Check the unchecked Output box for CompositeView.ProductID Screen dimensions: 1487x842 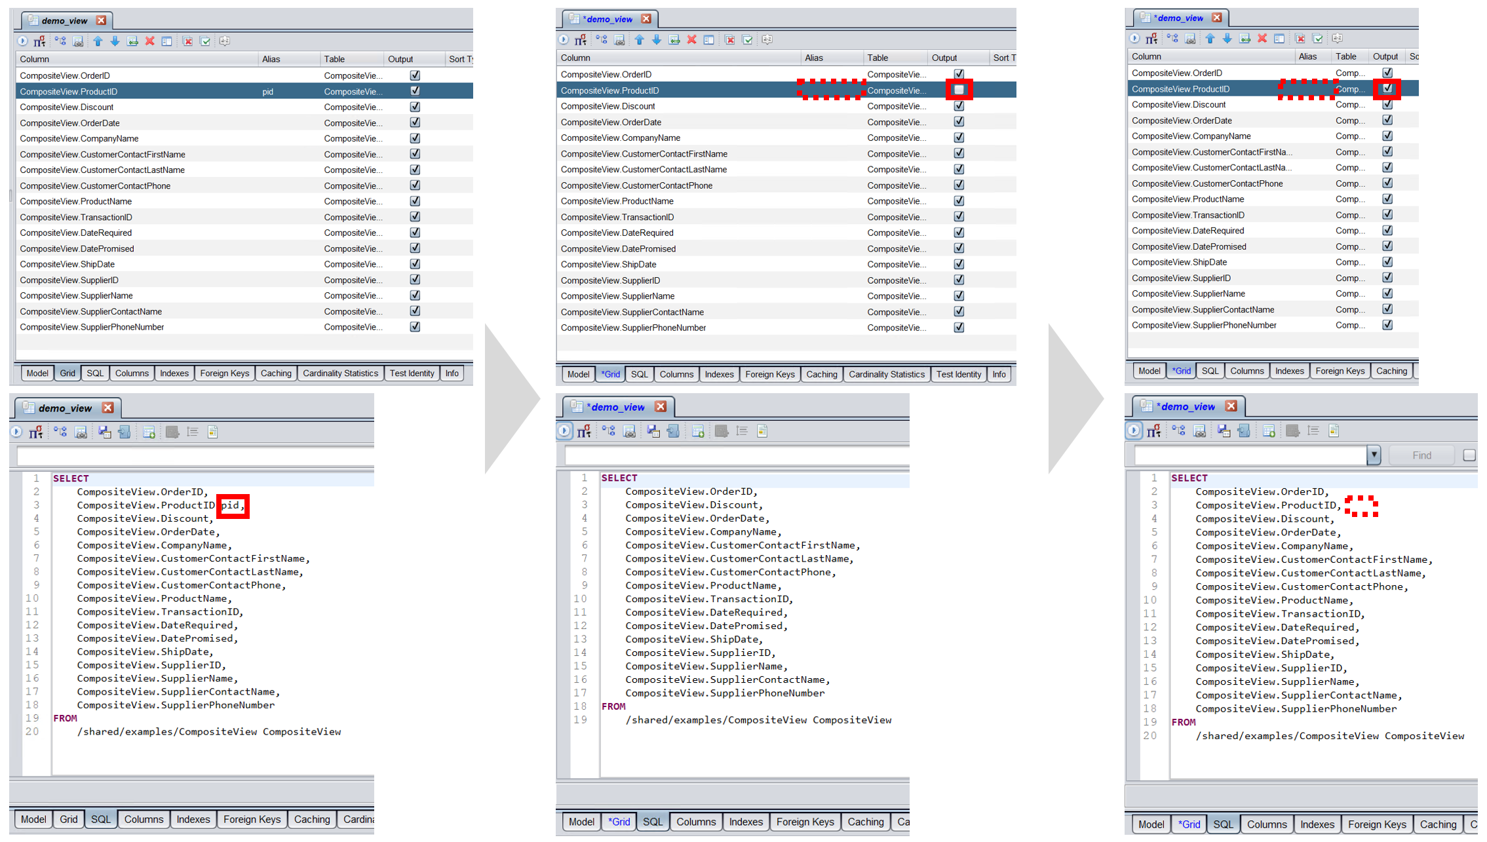(x=959, y=90)
